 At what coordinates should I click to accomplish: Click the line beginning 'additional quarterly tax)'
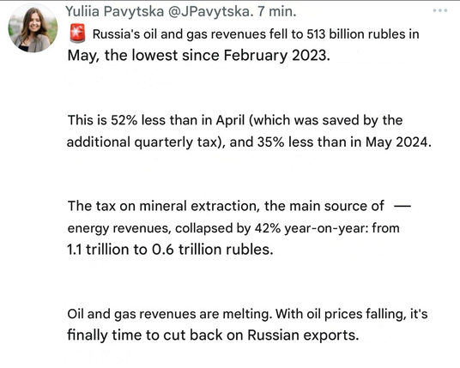(x=249, y=142)
